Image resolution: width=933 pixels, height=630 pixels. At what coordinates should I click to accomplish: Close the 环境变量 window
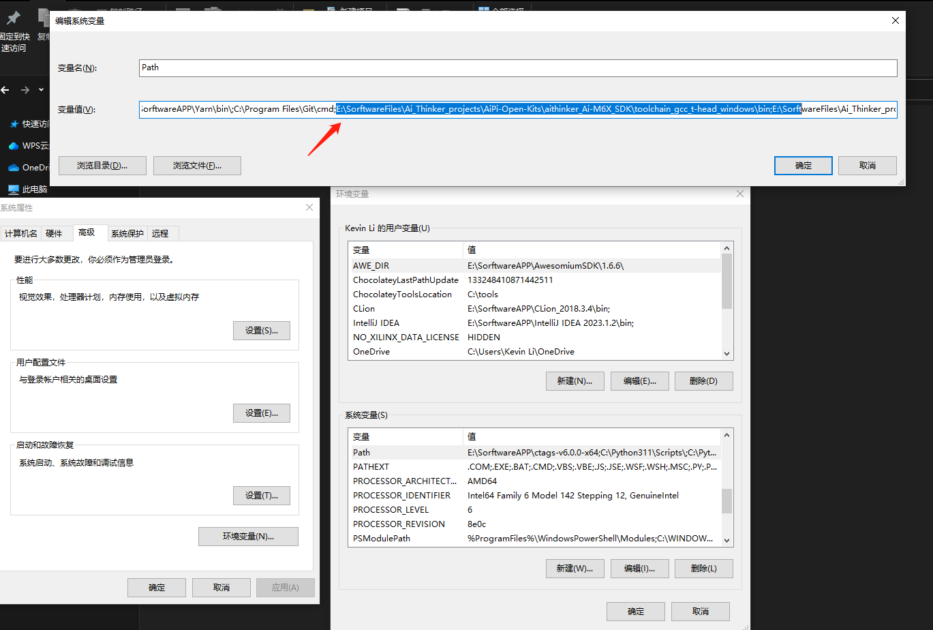point(740,194)
